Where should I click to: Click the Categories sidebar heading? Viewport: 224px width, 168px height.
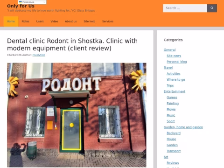(173, 40)
